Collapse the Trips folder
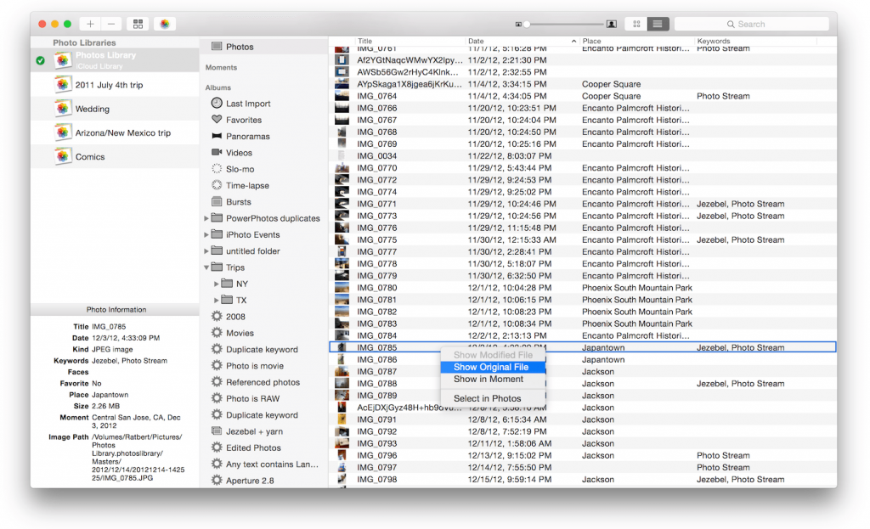 point(206,267)
